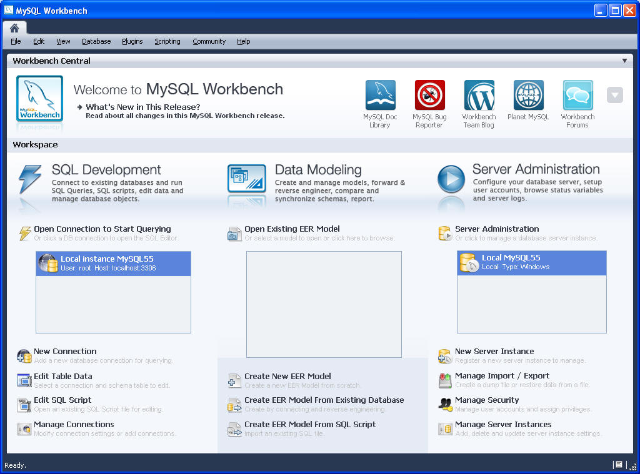640x474 pixels.
Task: Open the MySQL Bug Reporter icon
Action: point(430,95)
